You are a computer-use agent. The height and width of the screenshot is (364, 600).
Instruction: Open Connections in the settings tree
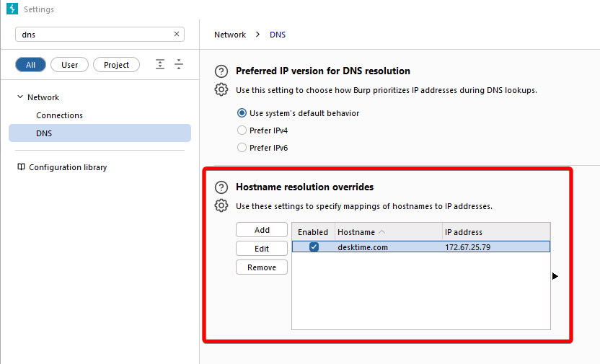click(59, 115)
